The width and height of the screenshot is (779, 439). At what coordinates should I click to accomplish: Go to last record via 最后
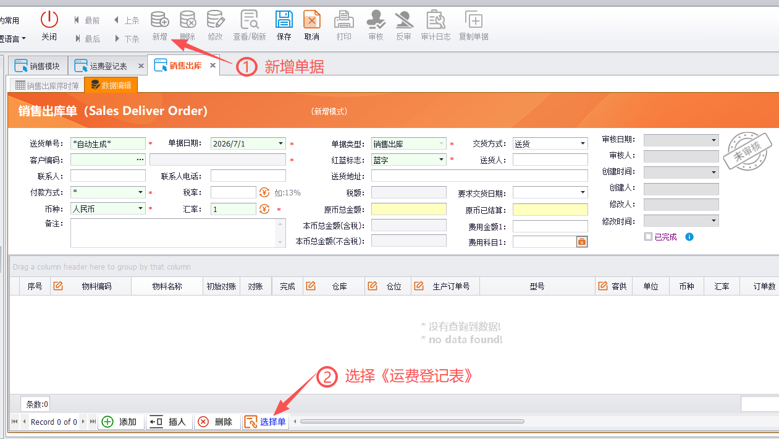click(x=87, y=38)
